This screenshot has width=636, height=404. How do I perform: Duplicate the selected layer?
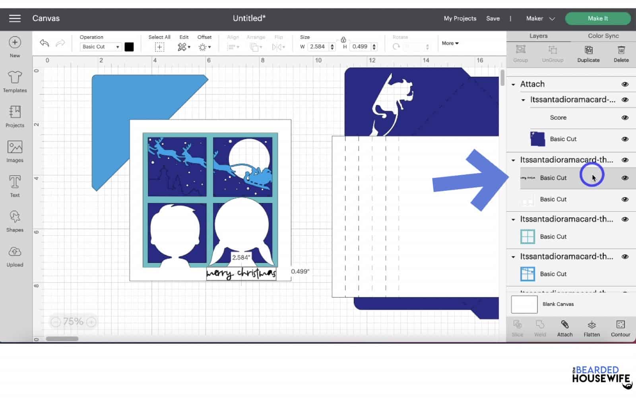coord(588,54)
